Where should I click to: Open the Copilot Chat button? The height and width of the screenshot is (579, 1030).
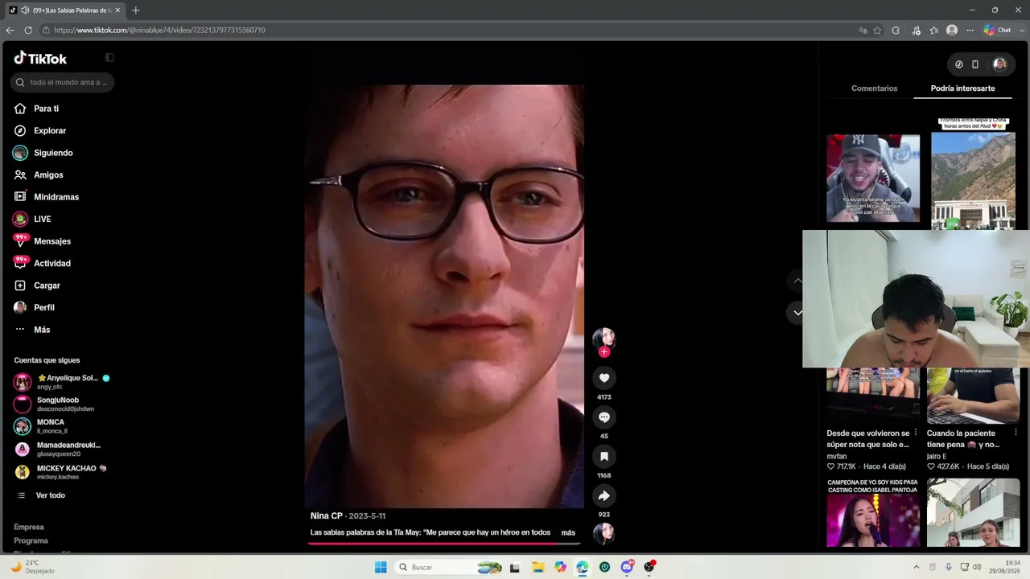coord(998,30)
